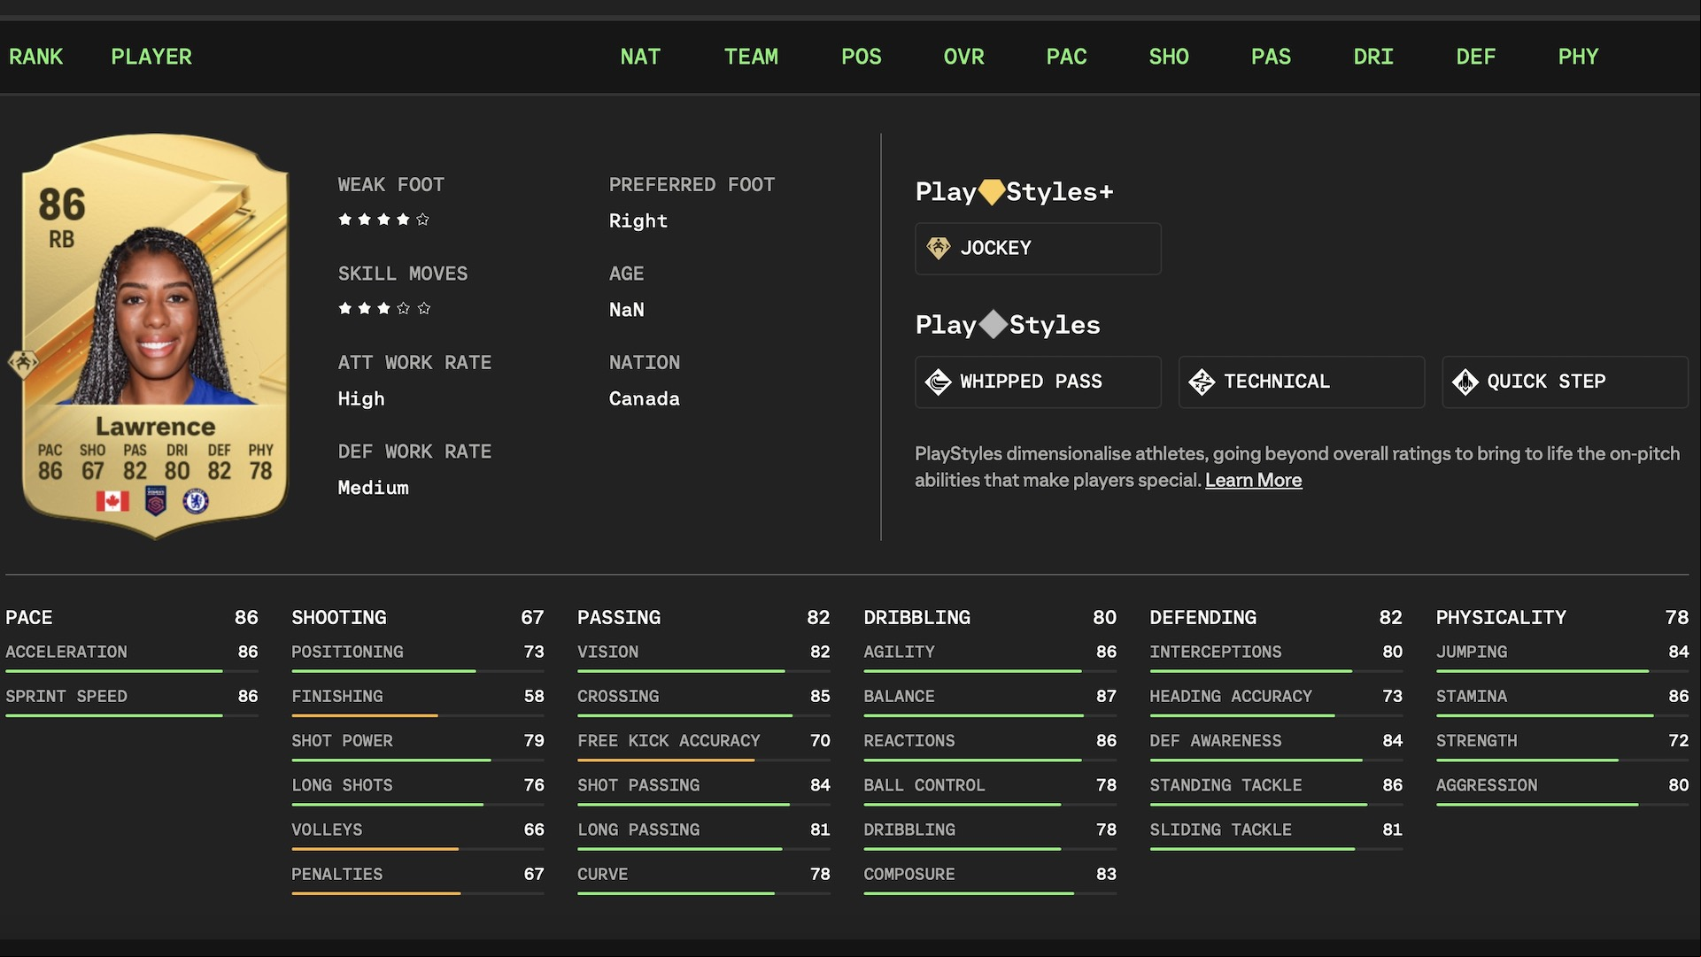The height and width of the screenshot is (957, 1701).
Task: Click the Jockey PlayStyle+ icon
Action: pyautogui.click(x=938, y=248)
